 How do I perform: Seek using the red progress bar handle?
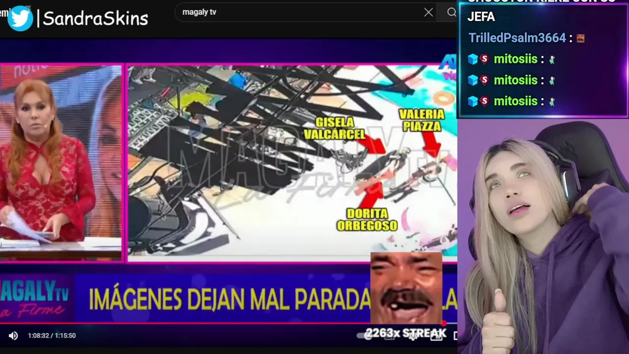[445, 324]
